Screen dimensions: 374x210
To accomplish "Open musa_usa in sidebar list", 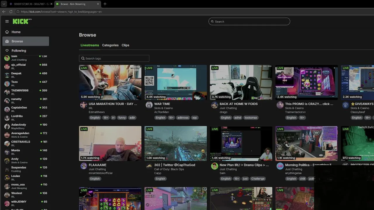I will coord(26,186).
